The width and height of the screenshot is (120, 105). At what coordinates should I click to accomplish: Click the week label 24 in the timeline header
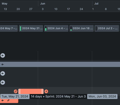81,9
